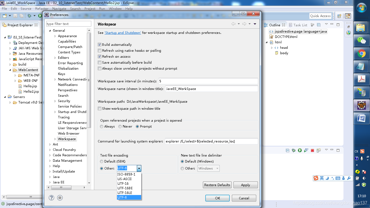Start server in debug mode bug icon
370x208 pixels.
click(x=294, y=150)
